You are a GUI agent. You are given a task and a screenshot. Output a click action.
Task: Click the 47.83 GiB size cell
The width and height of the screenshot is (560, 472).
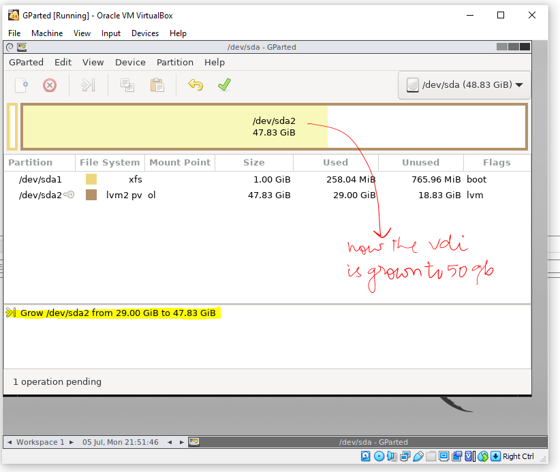click(269, 195)
